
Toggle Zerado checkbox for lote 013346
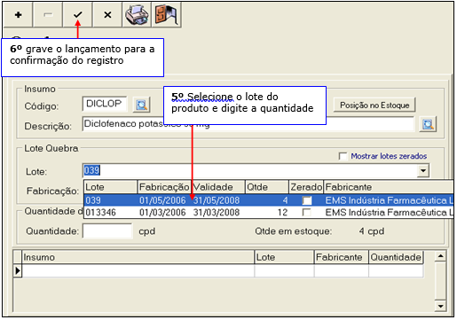pyautogui.click(x=307, y=213)
